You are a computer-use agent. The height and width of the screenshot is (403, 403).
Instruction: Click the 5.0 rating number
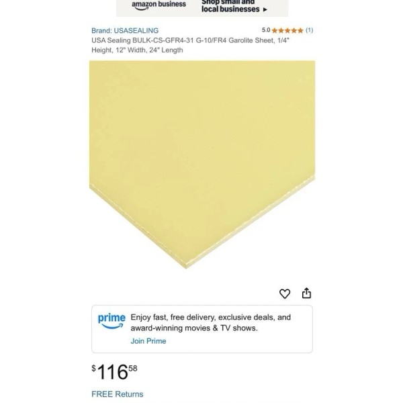click(266, 30)
